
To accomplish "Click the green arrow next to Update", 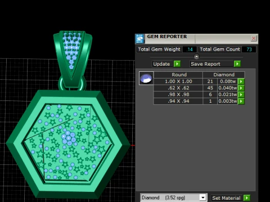I will point(177,64).
